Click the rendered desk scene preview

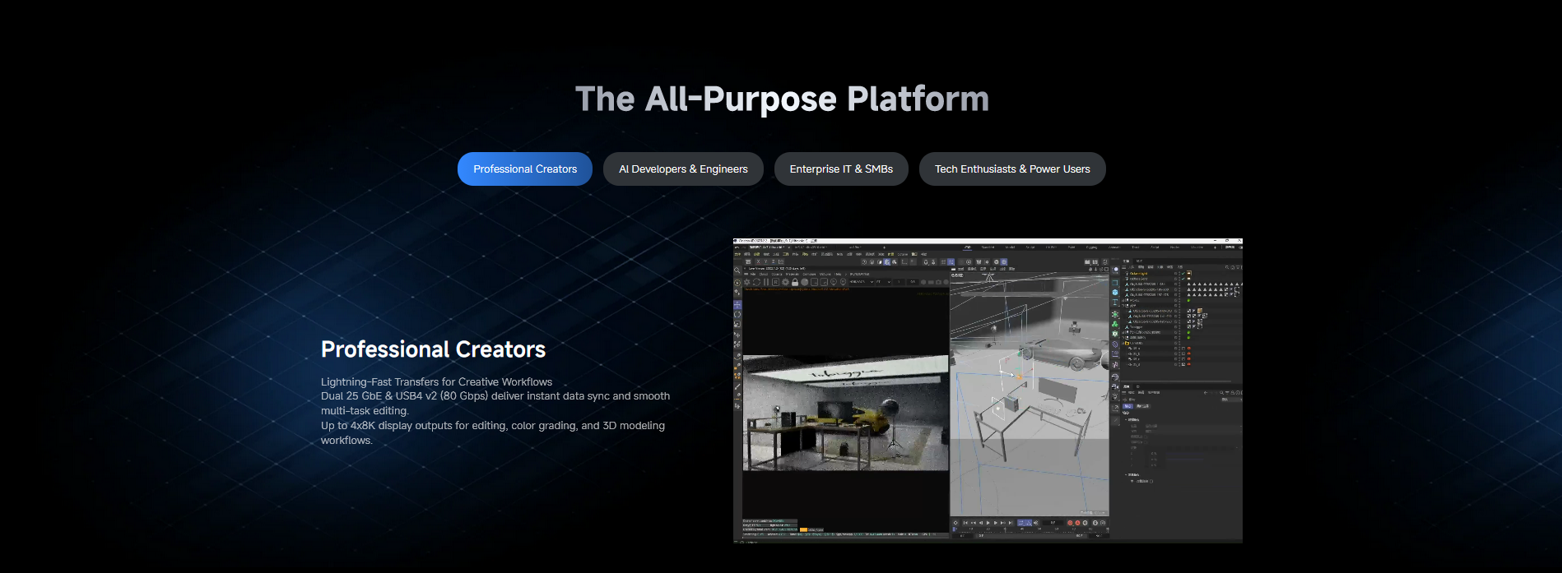pyautogui.click(x=845, y=414)
